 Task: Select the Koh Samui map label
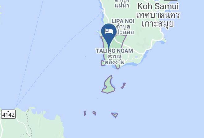(x=158, y=6)
